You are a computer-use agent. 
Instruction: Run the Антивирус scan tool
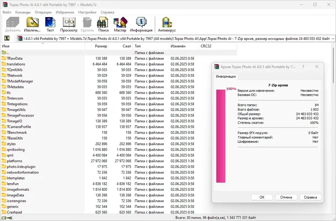[167, 24]
